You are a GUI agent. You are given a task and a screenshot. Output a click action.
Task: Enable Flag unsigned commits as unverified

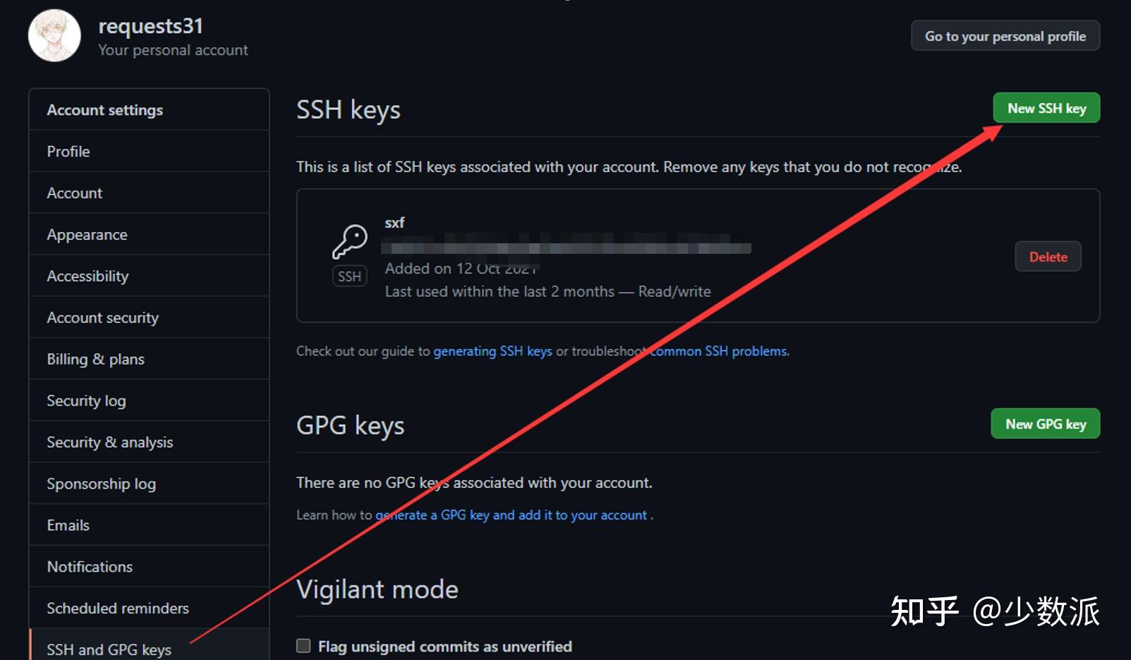click(x=303, y=646)
